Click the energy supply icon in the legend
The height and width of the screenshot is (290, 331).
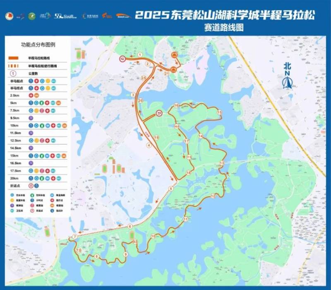pyautogui.click(x=12, y=200)
